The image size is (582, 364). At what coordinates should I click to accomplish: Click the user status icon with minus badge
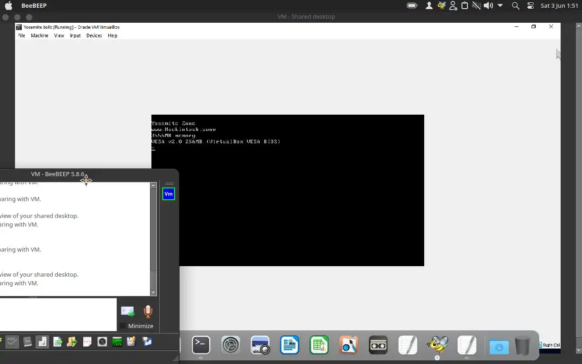pyautogui.click(x=453, y=5)
